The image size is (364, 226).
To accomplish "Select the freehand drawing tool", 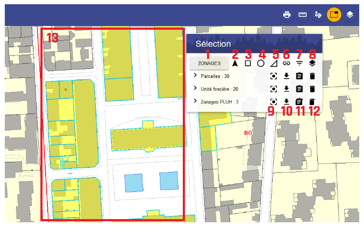I will click(x=318, y=15).
